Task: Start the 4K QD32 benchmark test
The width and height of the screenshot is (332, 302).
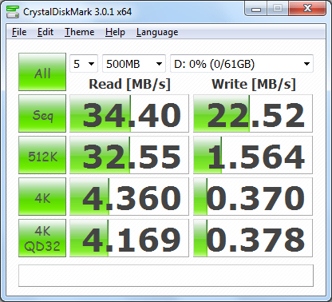Action: (42, 238)
